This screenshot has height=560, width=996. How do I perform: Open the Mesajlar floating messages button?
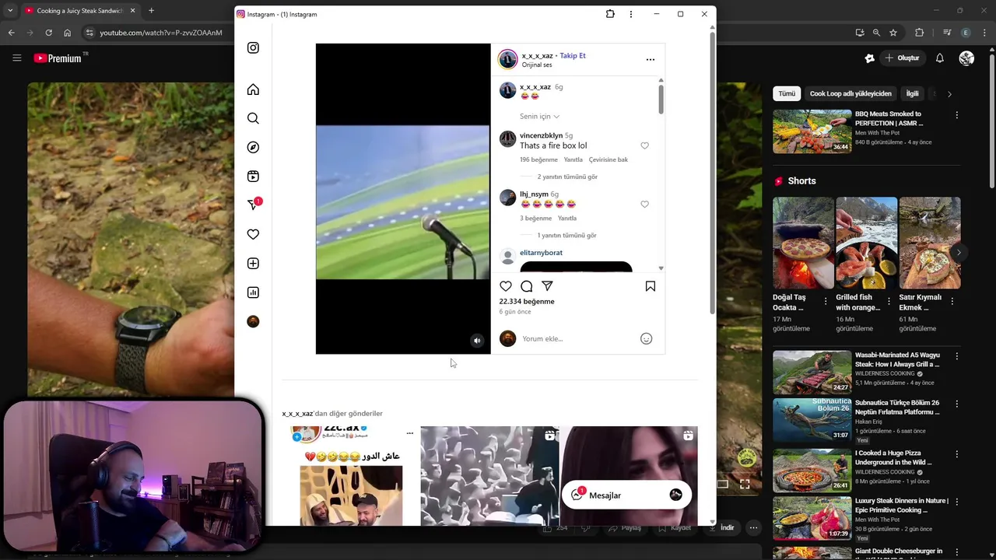(x=627, y=495)
